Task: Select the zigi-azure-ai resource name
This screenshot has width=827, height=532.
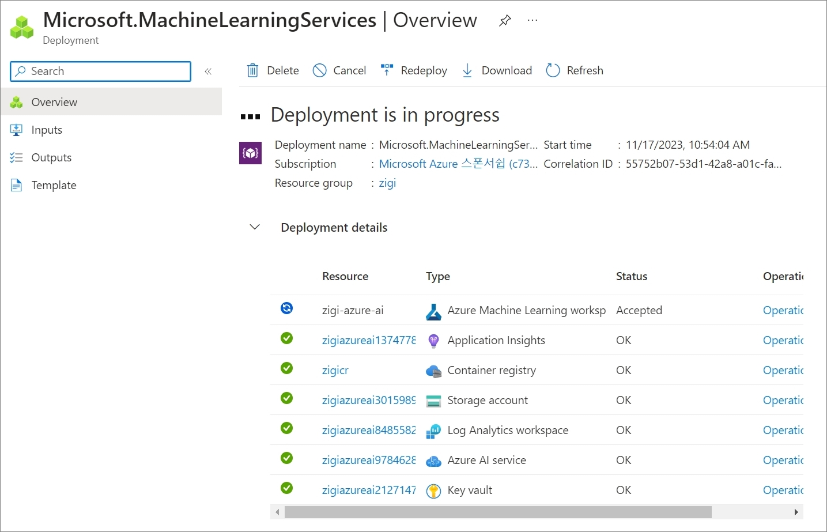Action: tap(353, 310)
